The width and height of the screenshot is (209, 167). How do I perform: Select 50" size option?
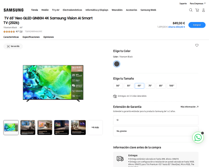(x=118, y=86)
